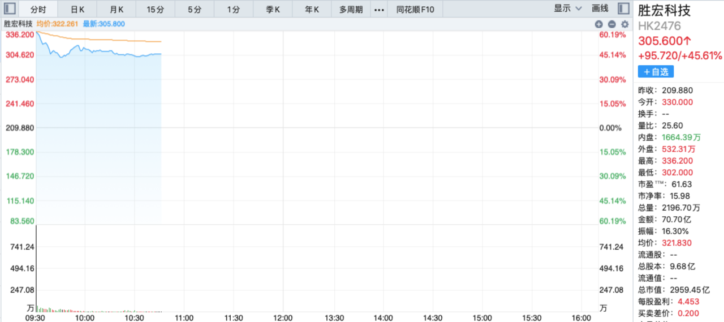Click the 胜宏科技 stock name title
724x322 pixels.
(x=664, y=10)
